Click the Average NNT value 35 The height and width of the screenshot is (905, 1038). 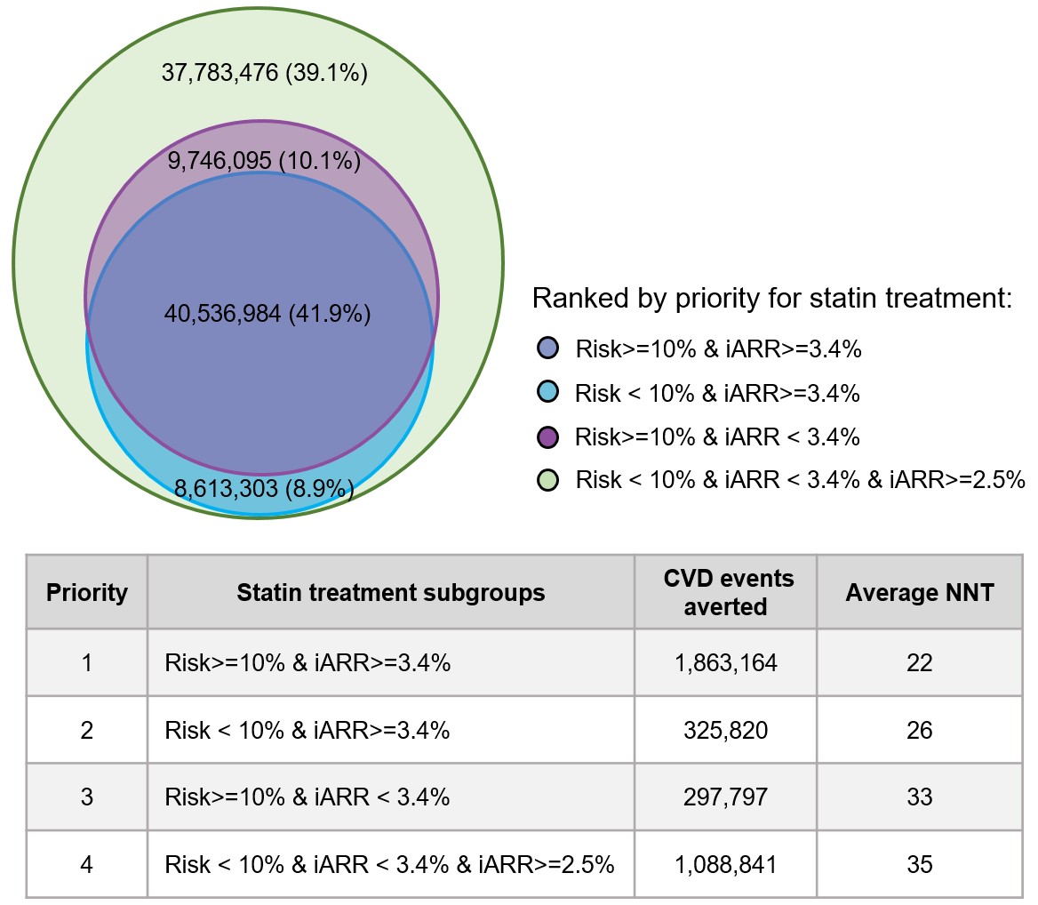click(x=920, y=864)
